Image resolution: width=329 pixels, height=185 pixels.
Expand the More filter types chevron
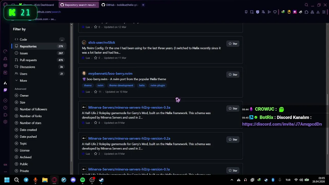pyautogui.click(x=16, y=80)
